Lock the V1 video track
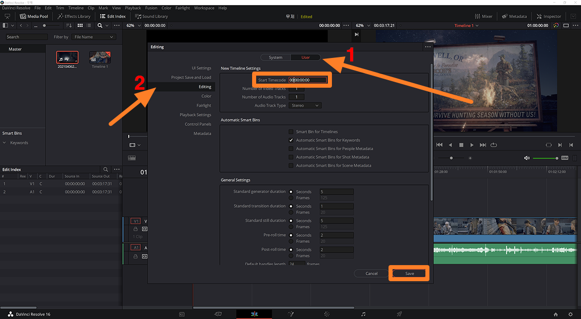The height and width of the screenshot is (319, 581). (135, 229)
